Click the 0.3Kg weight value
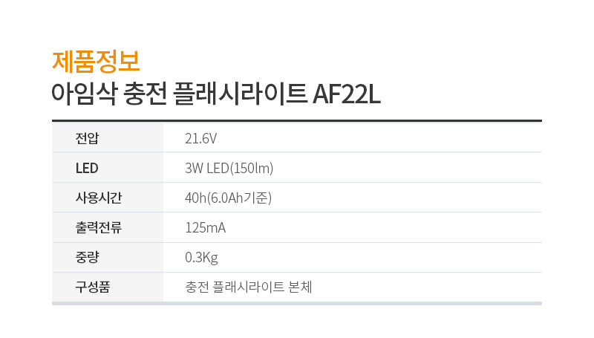 click(201, 258)
